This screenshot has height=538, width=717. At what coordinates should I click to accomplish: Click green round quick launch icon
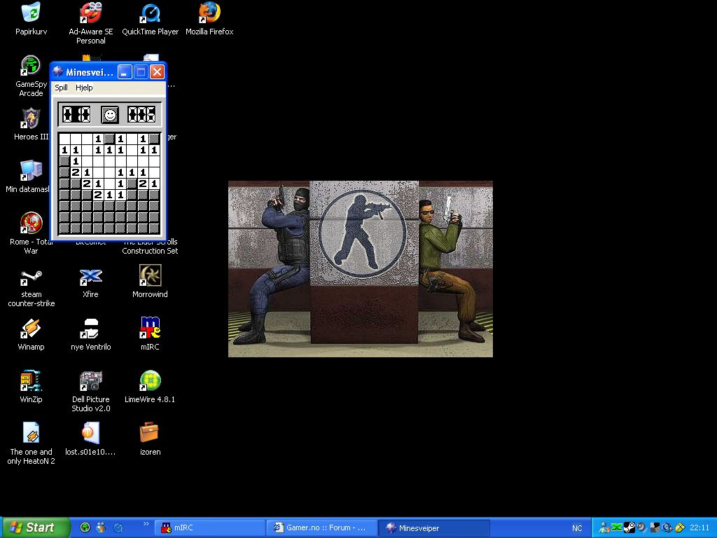[x=85, y=527]
